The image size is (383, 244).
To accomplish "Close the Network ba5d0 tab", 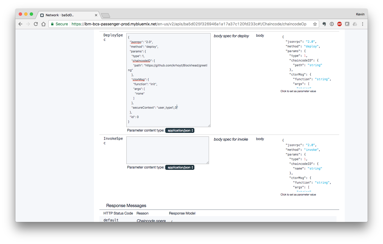I will coord(96,15).
